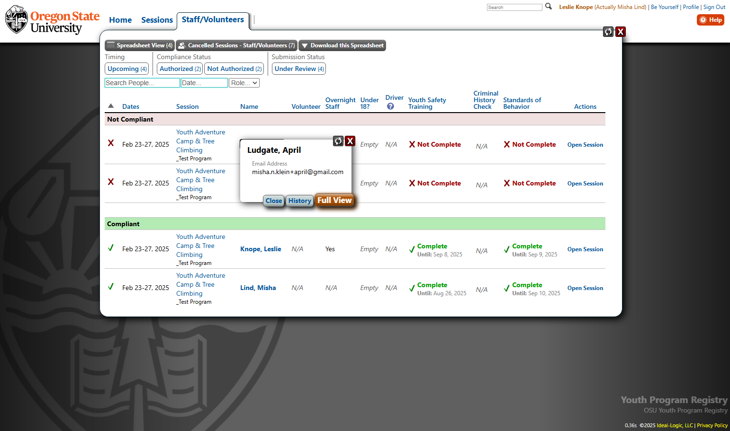730x431 pixels.
Task: Toggle the Authorized (2) filter
Action: (x=180, y=69)
